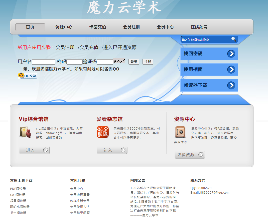Open QQ chat via the QQ交谈 icon

(x=27, y=76)
